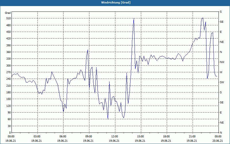
Task: Click the 20.06.21 date label
Action: coord(218,141)
